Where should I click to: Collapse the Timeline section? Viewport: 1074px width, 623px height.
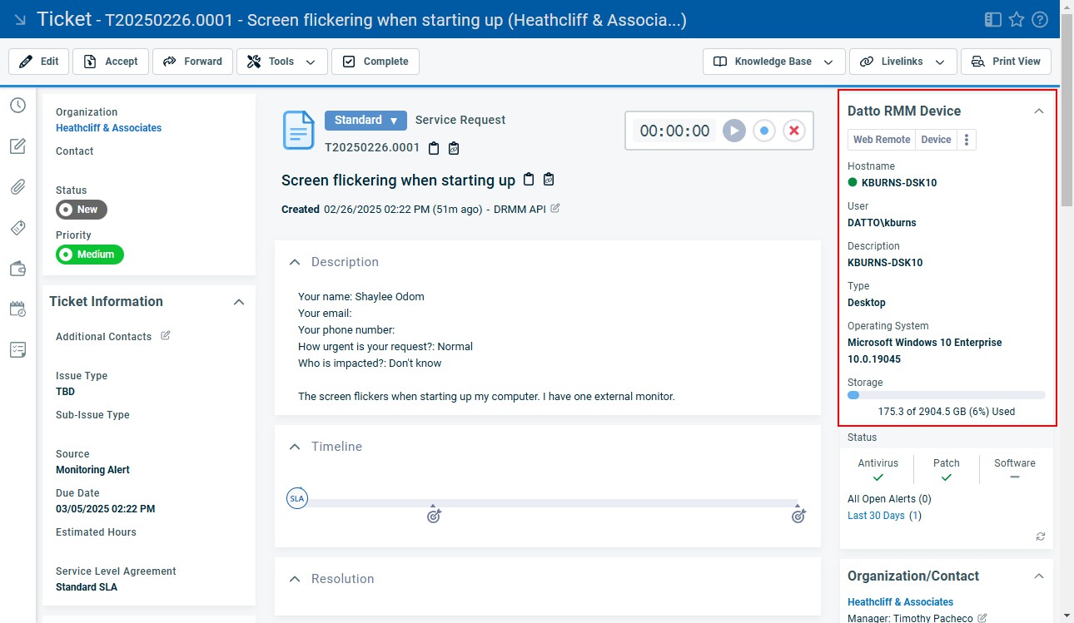294,447
